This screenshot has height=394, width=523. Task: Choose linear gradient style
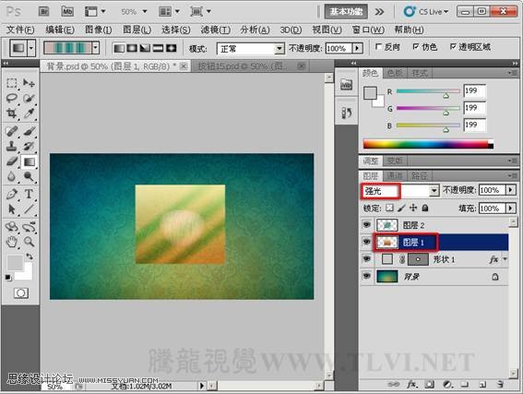coord(119,48)
